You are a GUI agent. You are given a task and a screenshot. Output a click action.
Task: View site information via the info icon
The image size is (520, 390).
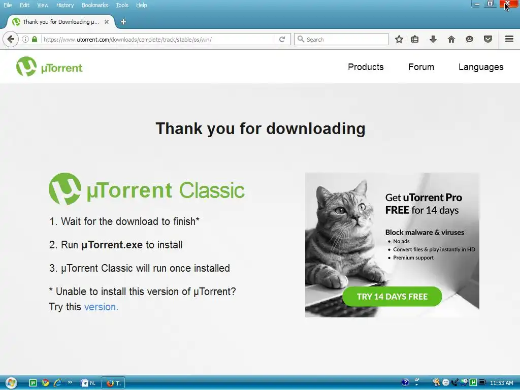point(25,39)
